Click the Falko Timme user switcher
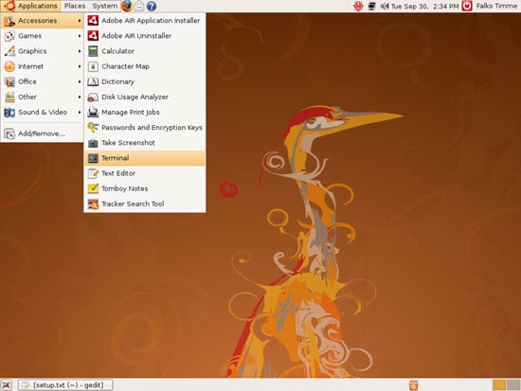This screenshot has height=391, width=521. [496, 6]
